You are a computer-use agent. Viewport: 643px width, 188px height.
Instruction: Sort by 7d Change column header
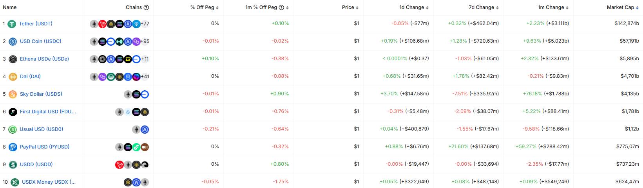pyautogui.click(x=484, y=7)
